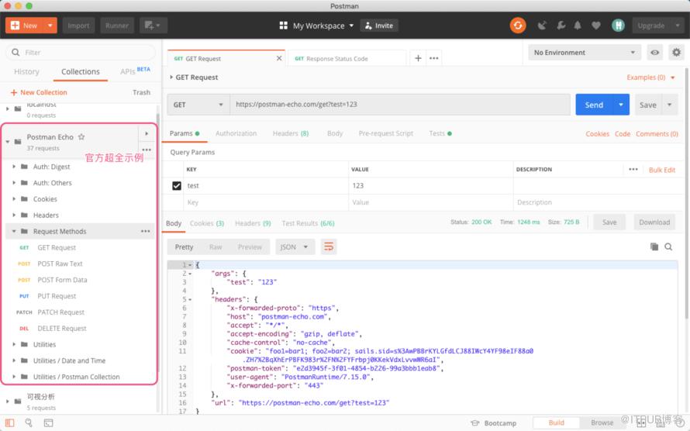
Task: Create a New Collection
Action: (39, 92)
